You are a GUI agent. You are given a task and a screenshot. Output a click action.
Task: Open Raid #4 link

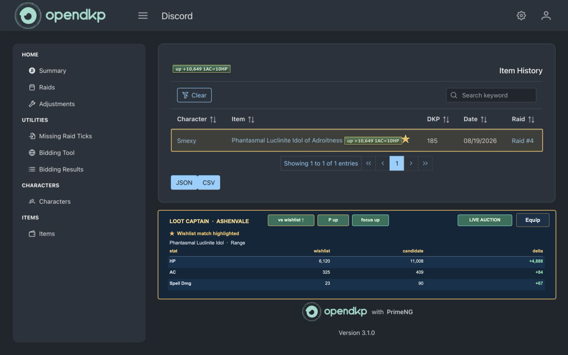523,141
